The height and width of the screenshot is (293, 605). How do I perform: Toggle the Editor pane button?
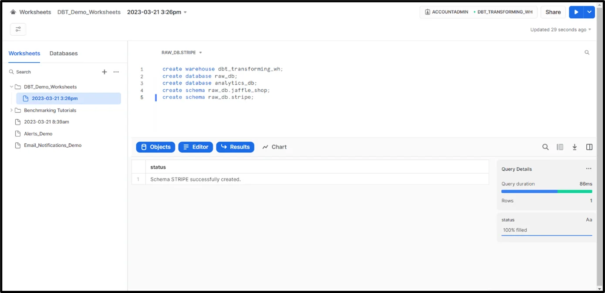(x=196, y=147)
